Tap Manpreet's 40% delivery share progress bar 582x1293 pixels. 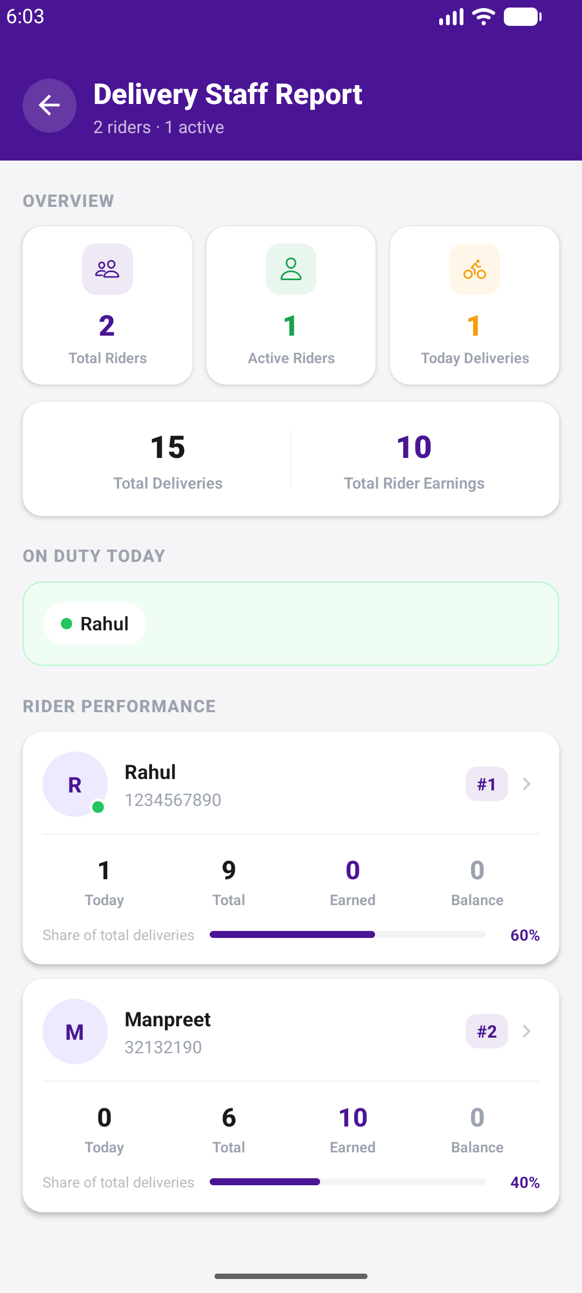click(348, 1182)
